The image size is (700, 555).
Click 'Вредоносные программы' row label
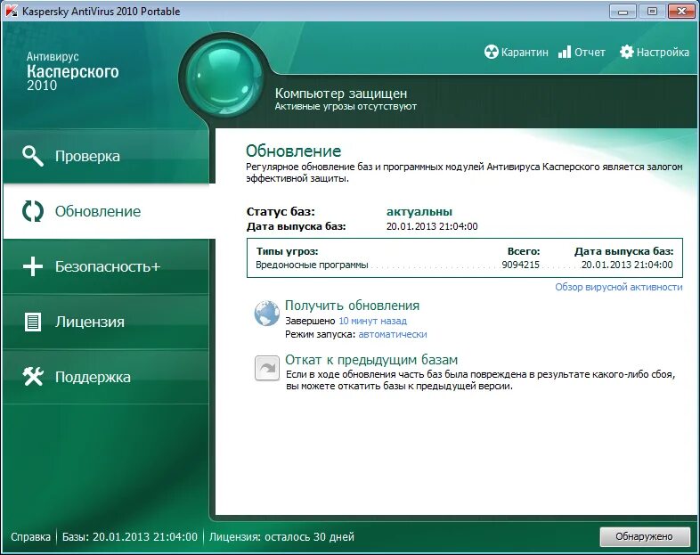[x=312, y=265]
